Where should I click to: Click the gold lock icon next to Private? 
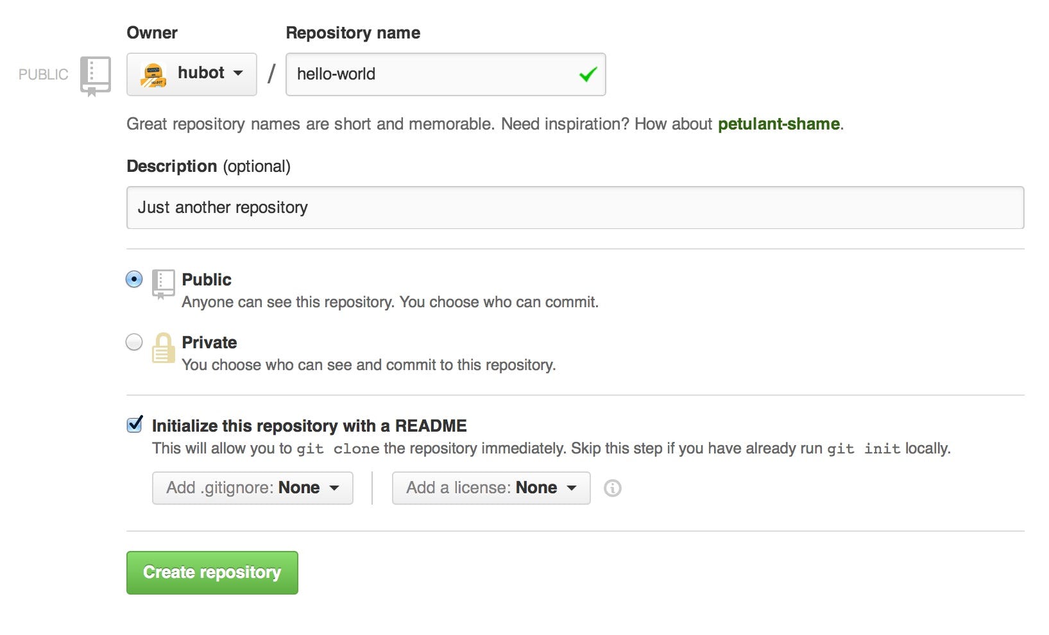(163, 351)
